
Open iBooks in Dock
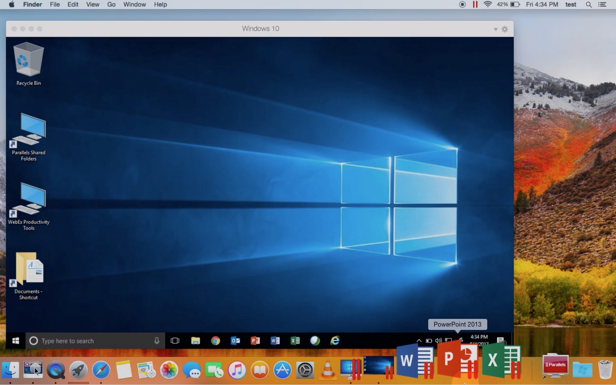point(260,370)
